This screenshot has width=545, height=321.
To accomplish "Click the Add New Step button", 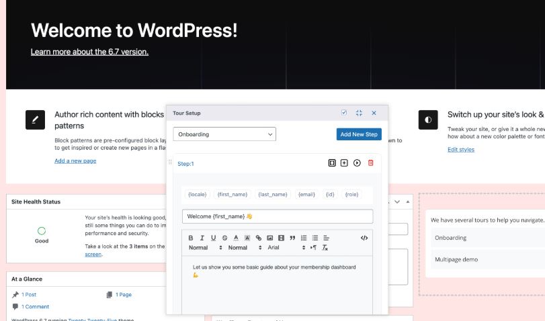I will (x=359, y=134).
